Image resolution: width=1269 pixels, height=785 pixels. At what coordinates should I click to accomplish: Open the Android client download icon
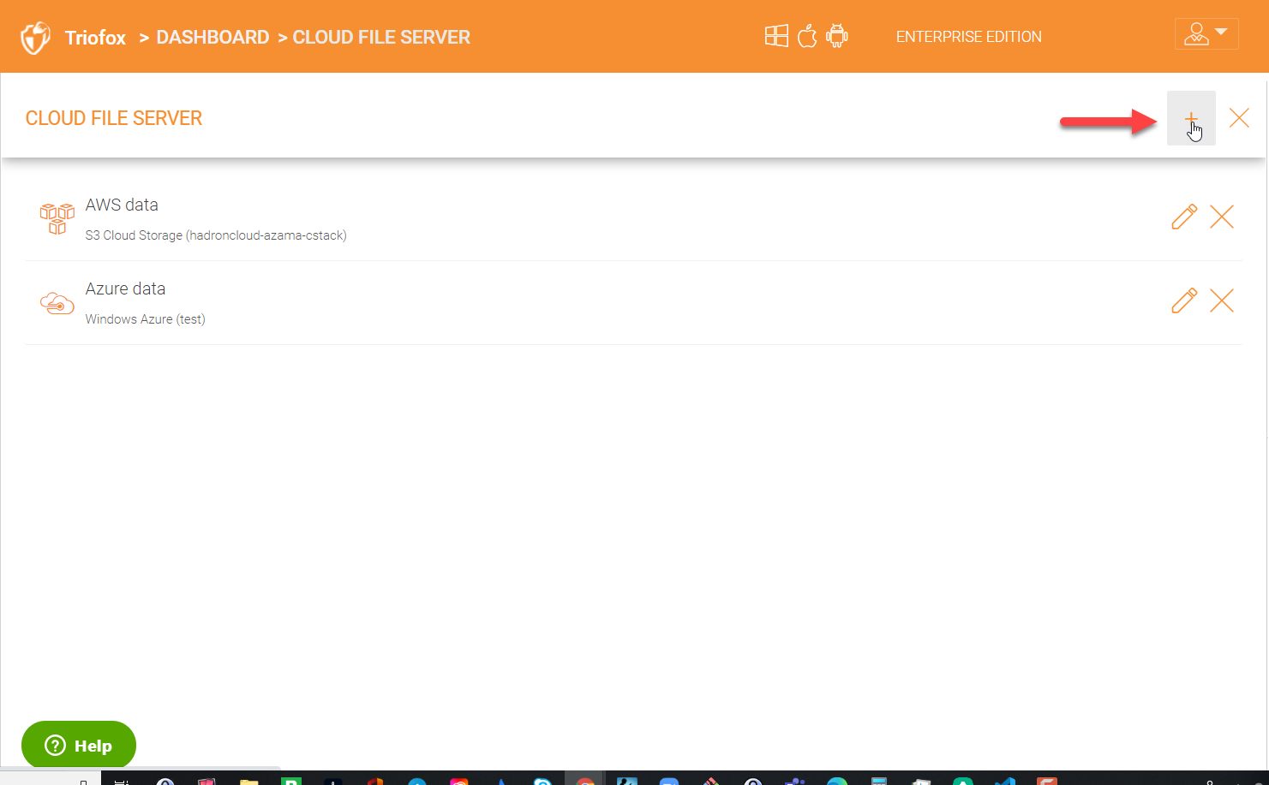click(x=837, y=36)
